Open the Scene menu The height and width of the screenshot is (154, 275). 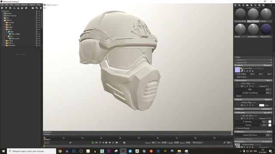pyautogui.click(x=17, y=5)
